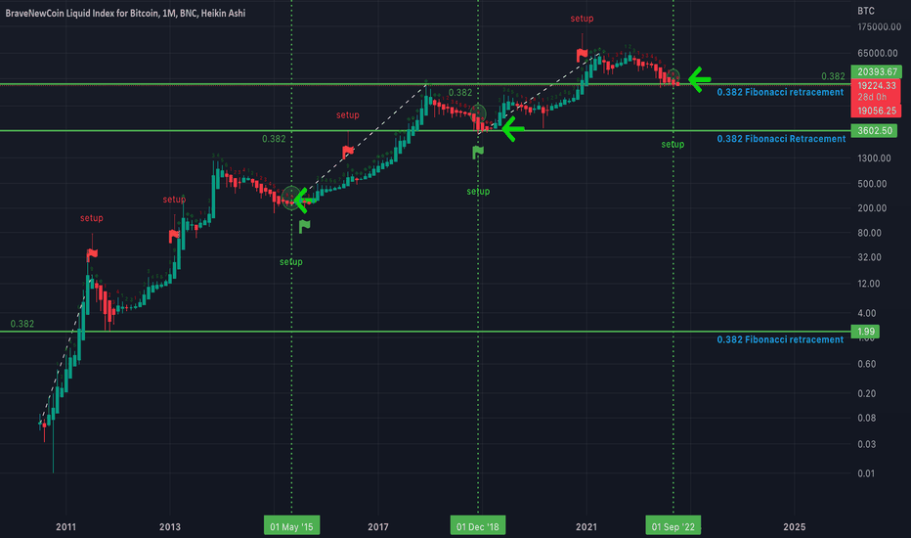Image resolution: width=911 pixels, height=538 pixels.
Task: Select the 2013 year label on the time axis
Action: click(170, 527)
